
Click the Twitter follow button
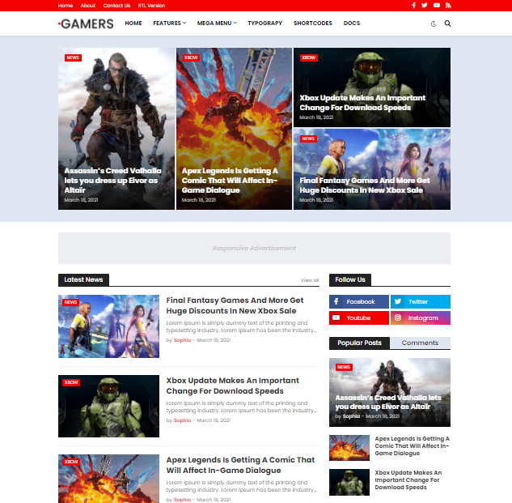click(x=421, y=301)
